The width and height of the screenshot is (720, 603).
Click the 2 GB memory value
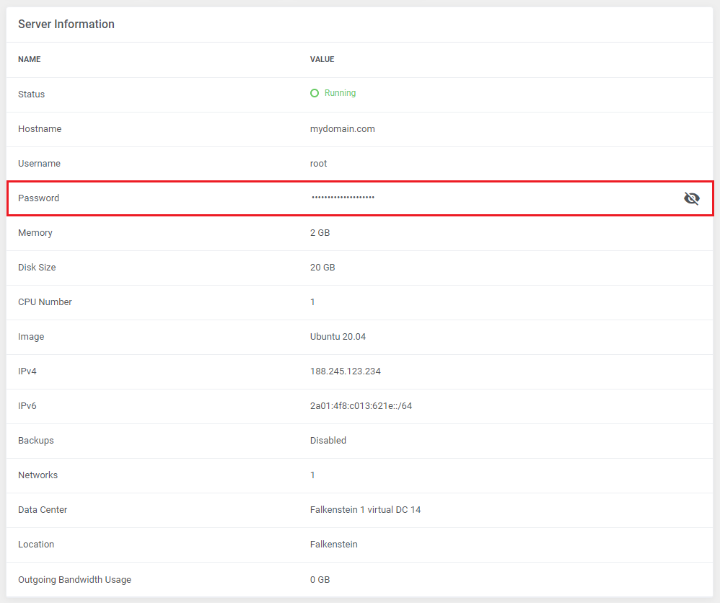pyautogui.click(x=320, y=233)
